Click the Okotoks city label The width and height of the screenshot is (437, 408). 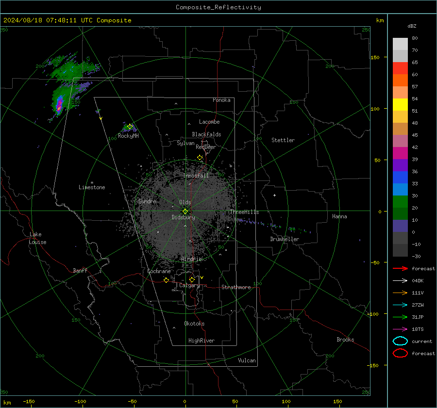[194, 324]
